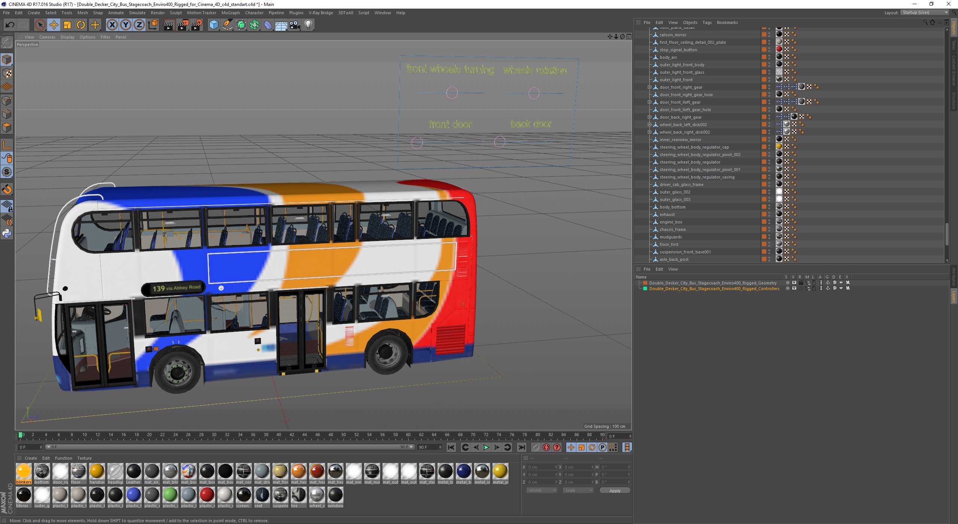Expand wheel_back_right_disk002 object

(x=650, y=132)
